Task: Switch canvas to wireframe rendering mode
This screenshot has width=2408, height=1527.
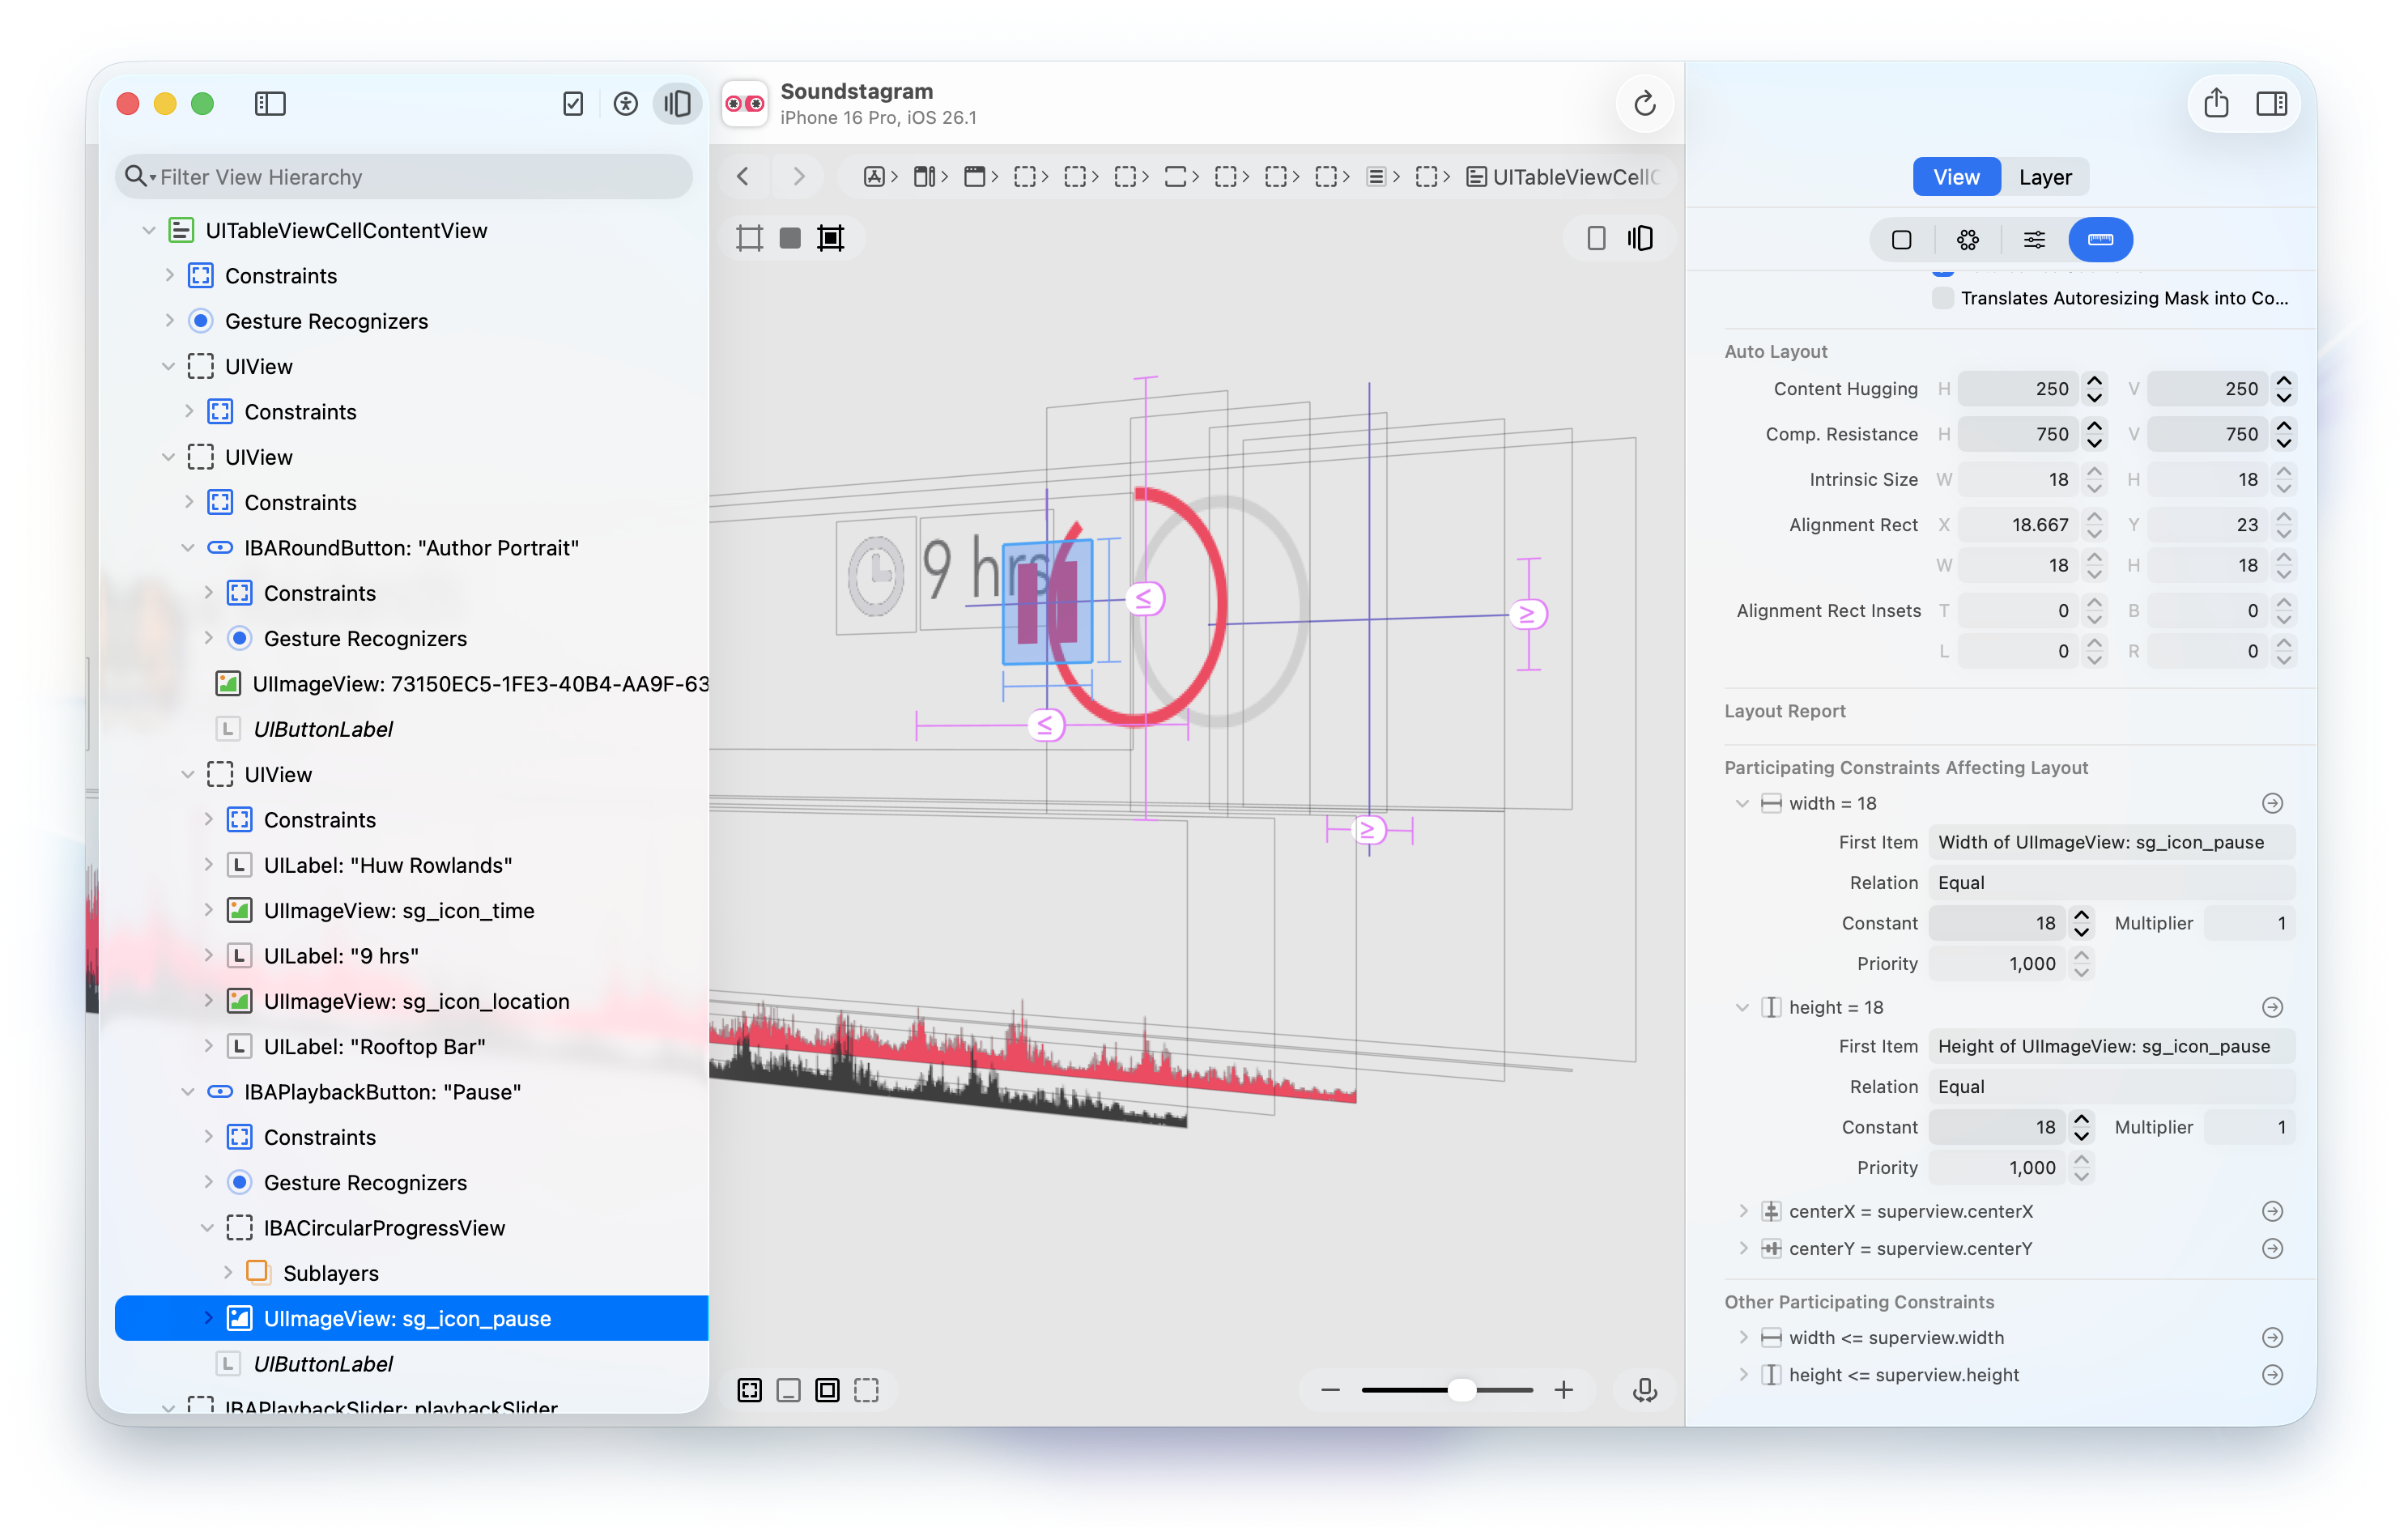Action: (749, 238)
